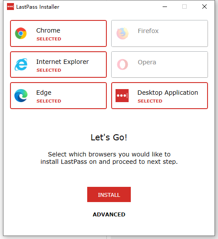Image resolution: width=218 pixels, height=239 pixels.
Task: Start installation with the red INSTALL button
Action: click(x=109, y=195)
